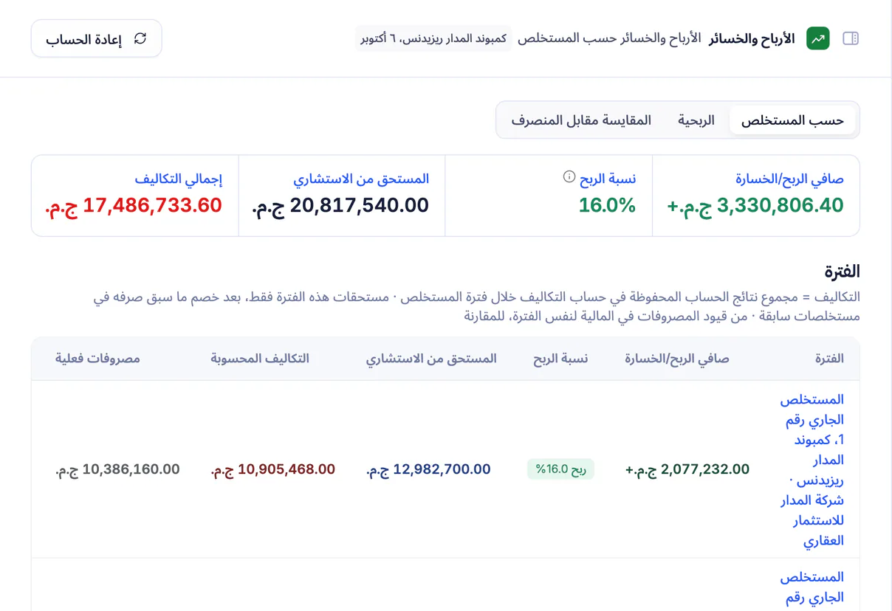Click the الفترة section heading
The height and width of the screenshot is (611, 892).
(x=843, y=271)
